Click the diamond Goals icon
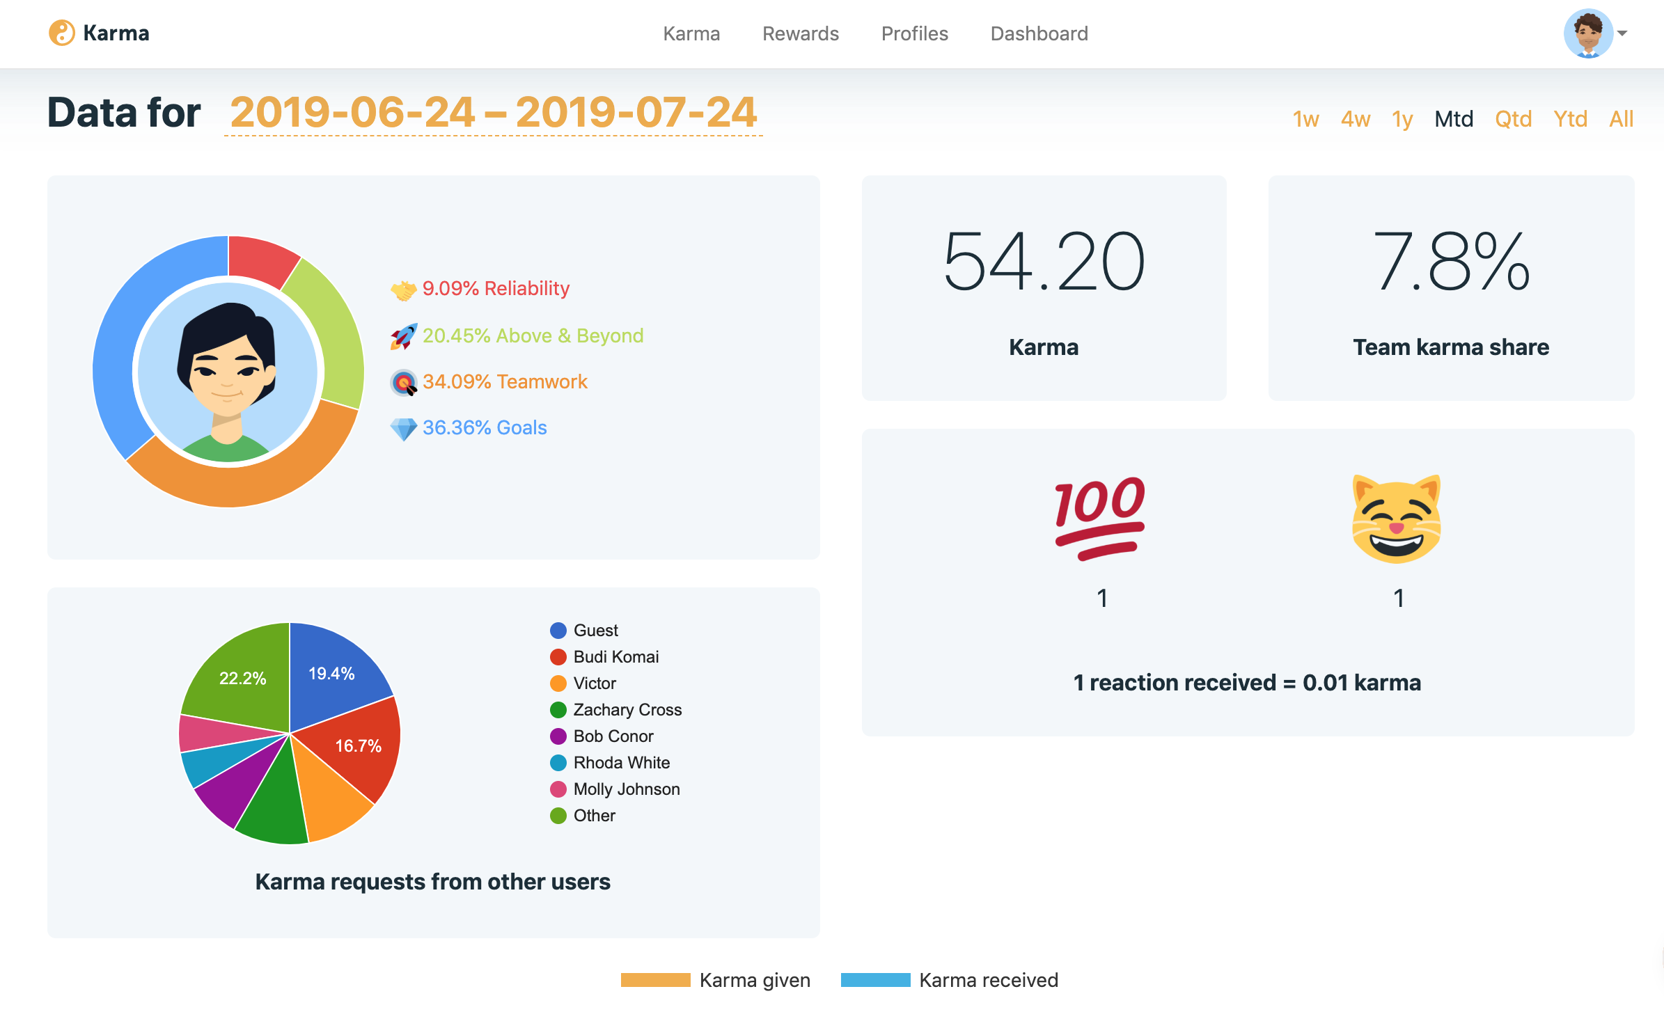Image resolution: width=1664 pixels, height=1012 pixels. pyautogui.click(x=403, y=429)
